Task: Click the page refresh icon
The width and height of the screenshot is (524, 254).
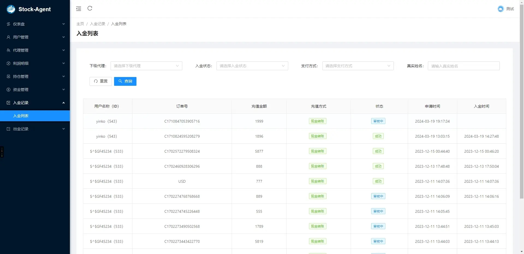Action: [90, 8]
